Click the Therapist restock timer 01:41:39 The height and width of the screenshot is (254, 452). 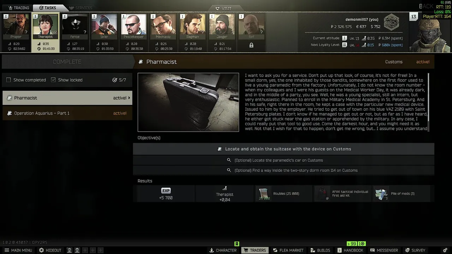pyautogui.click(x=46, y=49)
